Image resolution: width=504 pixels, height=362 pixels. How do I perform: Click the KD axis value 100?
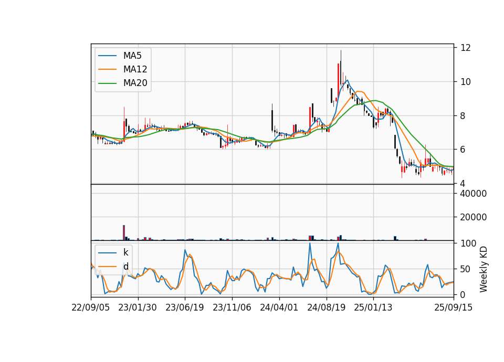[x=468, y=243]
